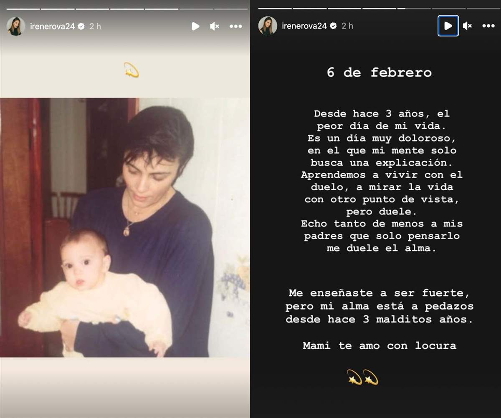Select partially filled progress segment of text story
This screenshot has height=418, width=501.
click(415, 8)
